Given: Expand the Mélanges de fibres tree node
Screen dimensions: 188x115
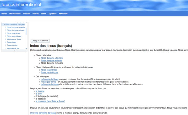Looking at the screenshot, I should click(x=6, y=39).
